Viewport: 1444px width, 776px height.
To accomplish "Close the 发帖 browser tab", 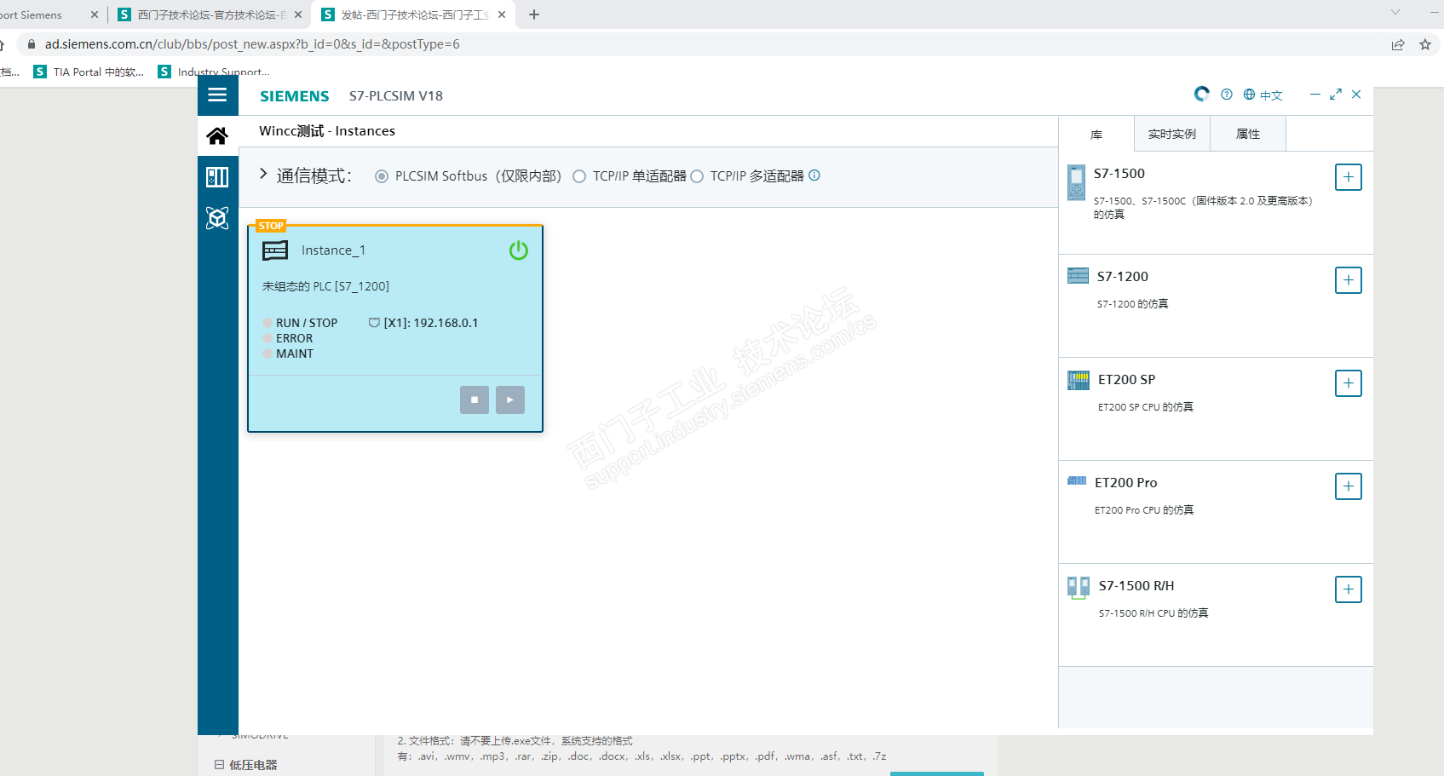I will coord(502,14).
